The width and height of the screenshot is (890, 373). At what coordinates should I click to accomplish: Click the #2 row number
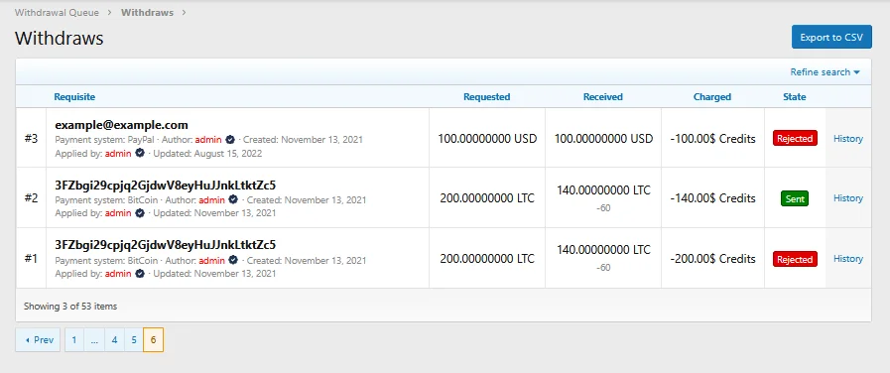(x=31, y=198)
